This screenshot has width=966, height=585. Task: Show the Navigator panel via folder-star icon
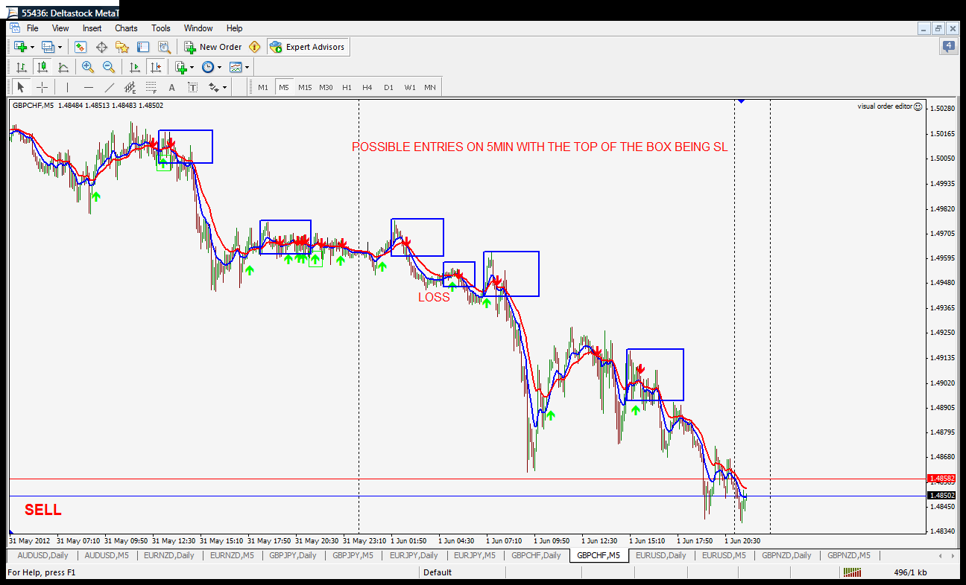(123, 47)
